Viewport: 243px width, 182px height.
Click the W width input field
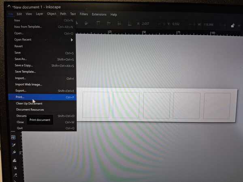(209, 24)
